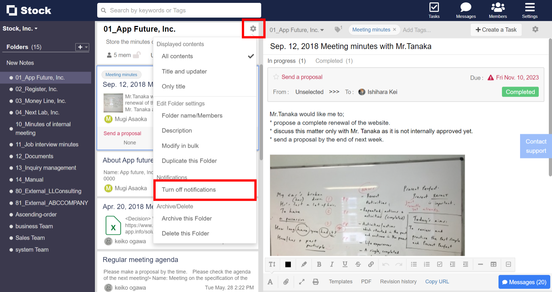Star the Send a proposal task
Image resolution: width=552 pixels, height=292 pixels.
276,77
